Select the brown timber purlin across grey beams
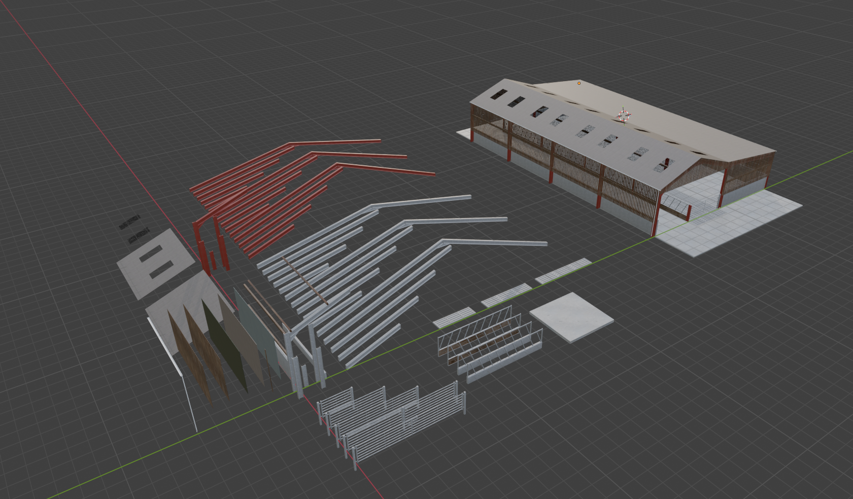Viewport: 853px width, 499px height. 305,280
